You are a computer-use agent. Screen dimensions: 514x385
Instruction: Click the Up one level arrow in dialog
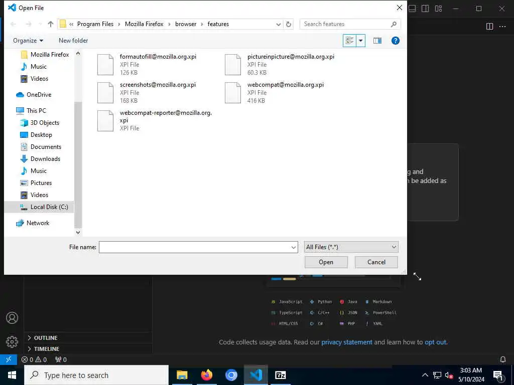pos(51,24)
